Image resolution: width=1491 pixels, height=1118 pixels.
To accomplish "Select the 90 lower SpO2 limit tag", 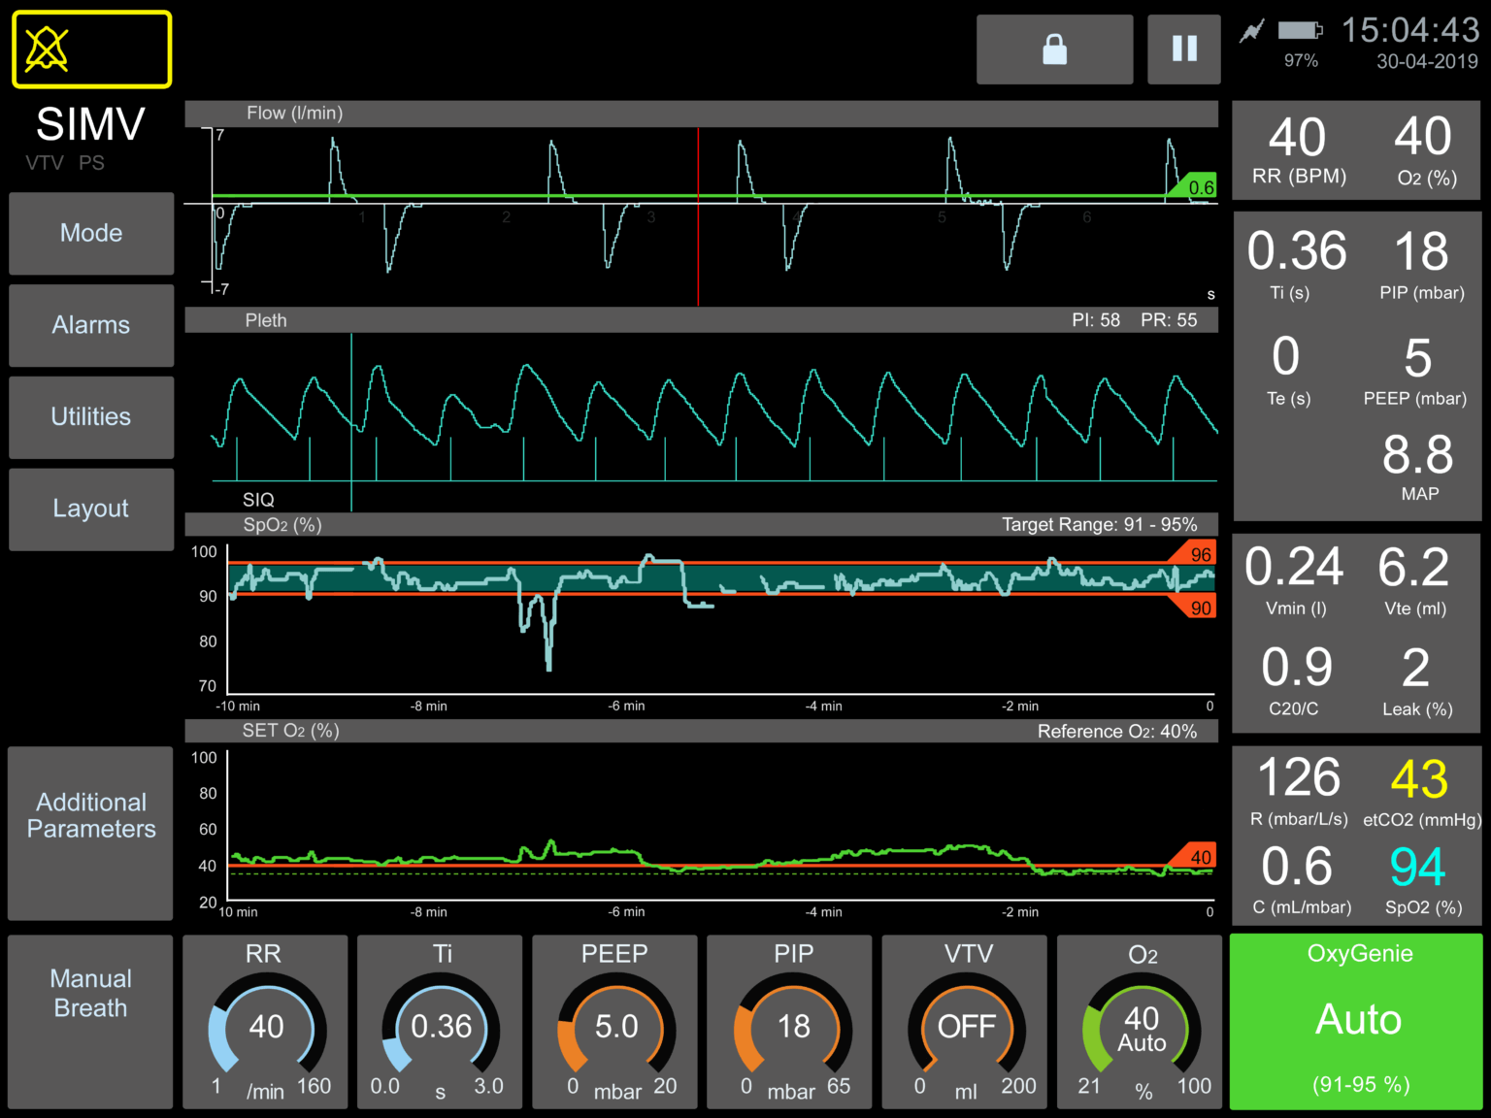I will [x=1197, y=608].
